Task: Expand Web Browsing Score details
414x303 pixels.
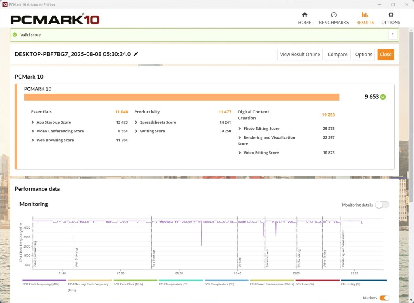Action: click(x=32, y=140)
